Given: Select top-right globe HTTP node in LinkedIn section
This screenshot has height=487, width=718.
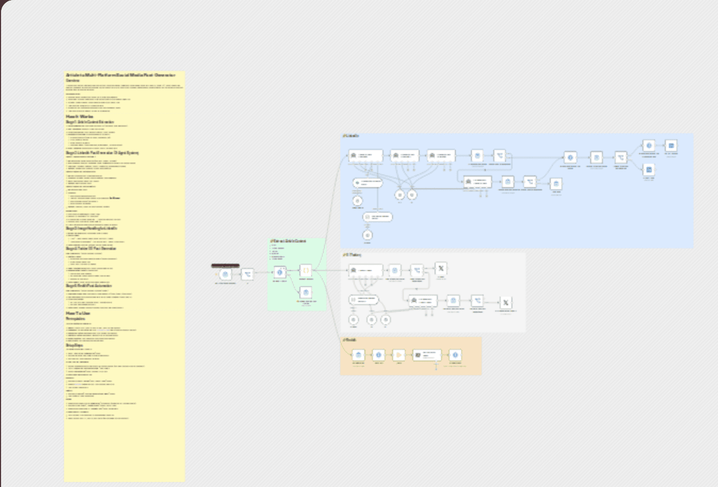Looking at the screenshot, I should (649, 145).
